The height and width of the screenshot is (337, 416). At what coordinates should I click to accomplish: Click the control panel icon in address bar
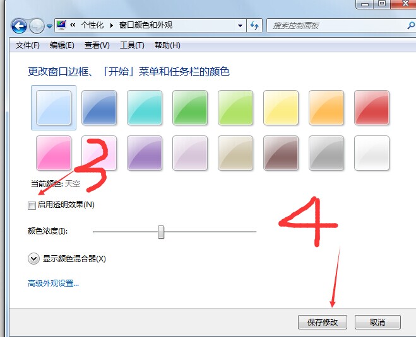pos(62,25)
